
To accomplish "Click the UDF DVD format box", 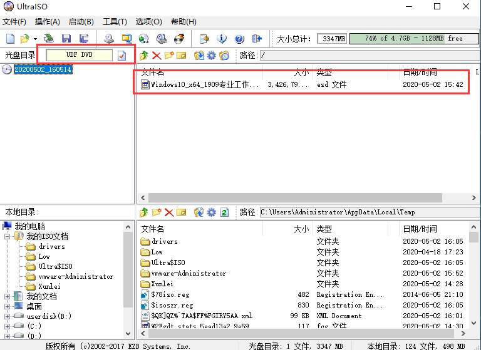I will pyautogui.click(x=79, y=55).
